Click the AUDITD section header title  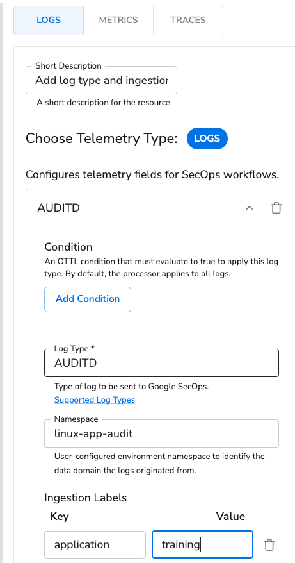[58, 208]
